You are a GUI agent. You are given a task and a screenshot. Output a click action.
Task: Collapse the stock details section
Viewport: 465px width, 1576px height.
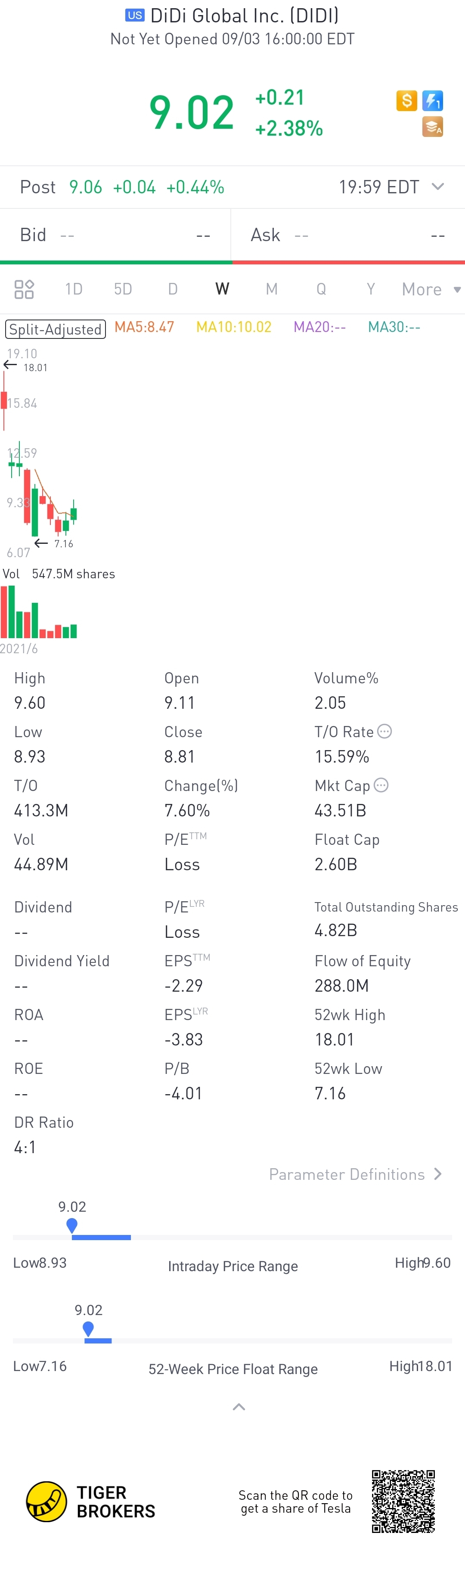pos(239,1407)
